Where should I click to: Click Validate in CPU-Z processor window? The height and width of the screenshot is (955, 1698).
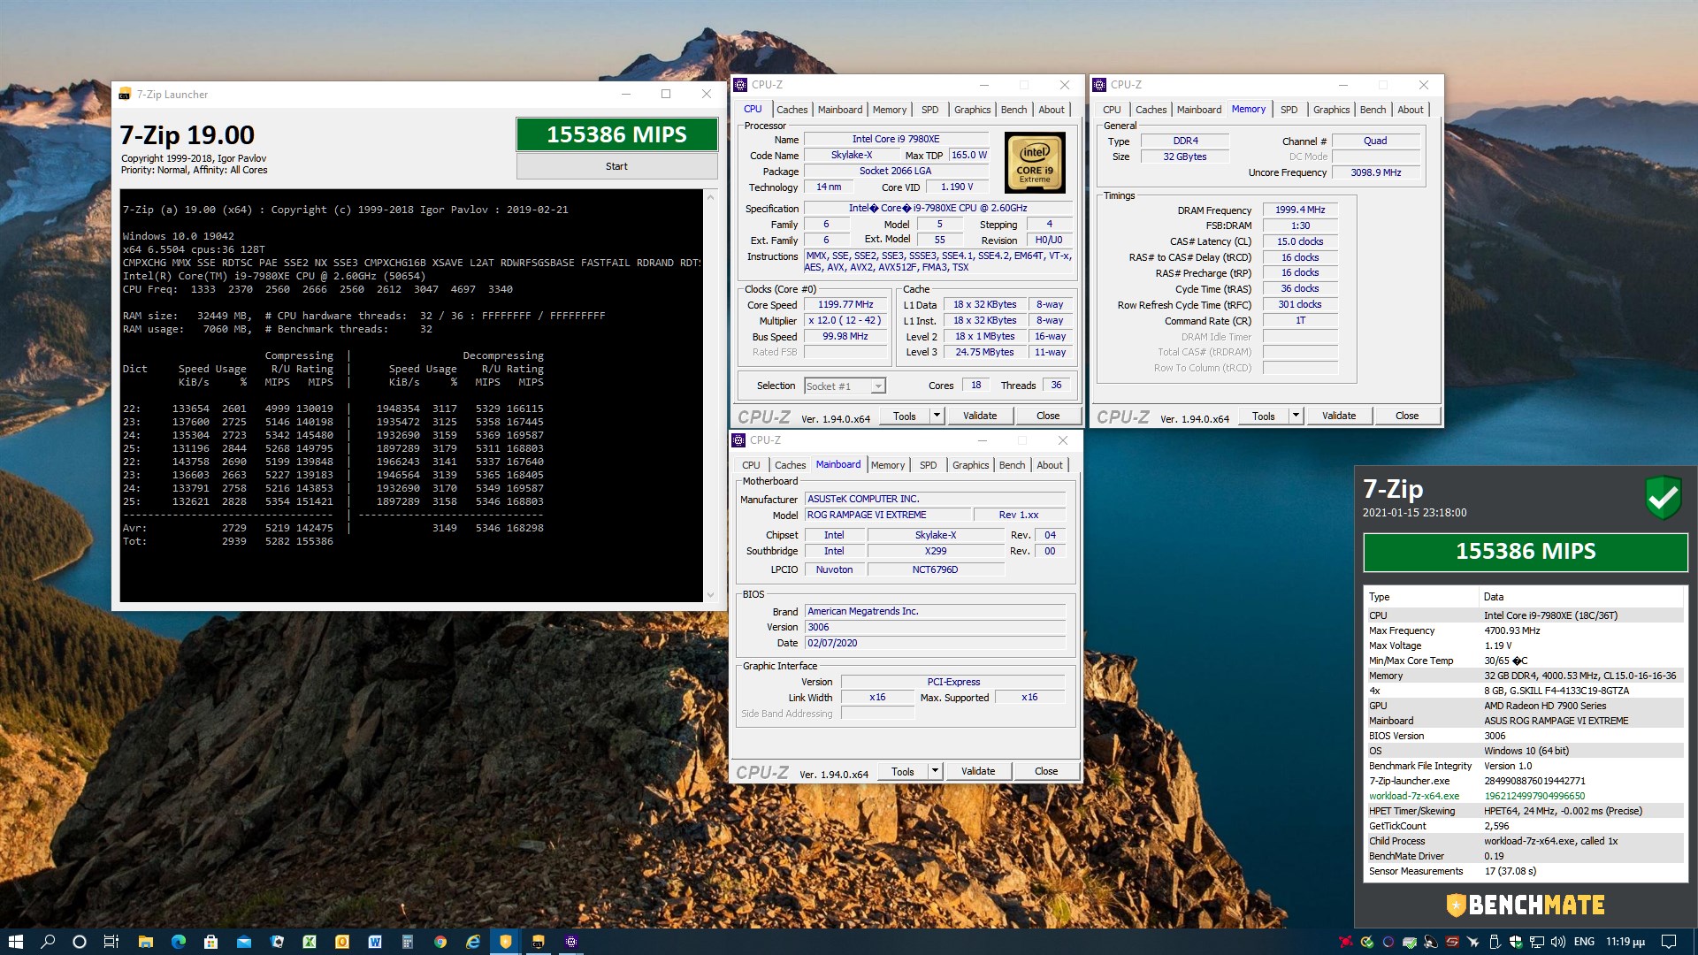pyautogui.click(x=979, y=416)
